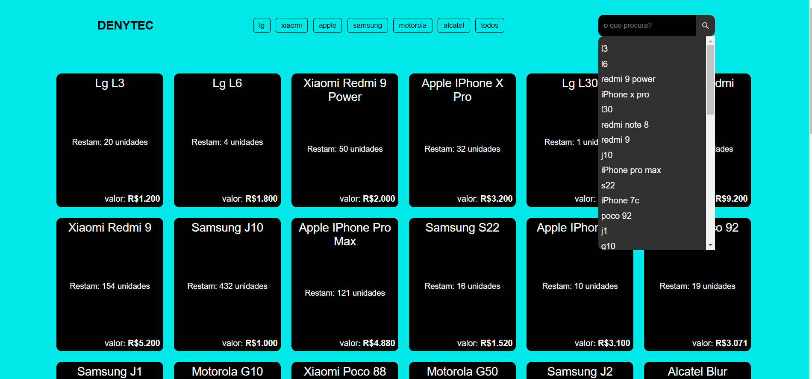Select 'poco 92' from suggestion list
812x379 pixels.
[x=616, y=216]
